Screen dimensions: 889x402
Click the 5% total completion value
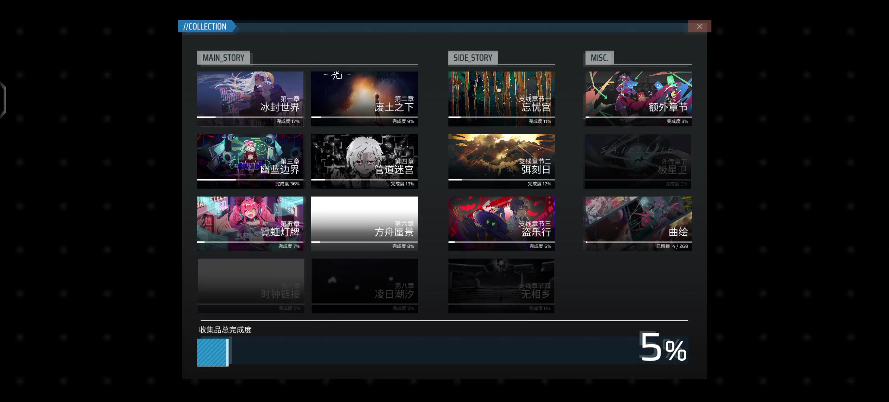tap(663, 348)
